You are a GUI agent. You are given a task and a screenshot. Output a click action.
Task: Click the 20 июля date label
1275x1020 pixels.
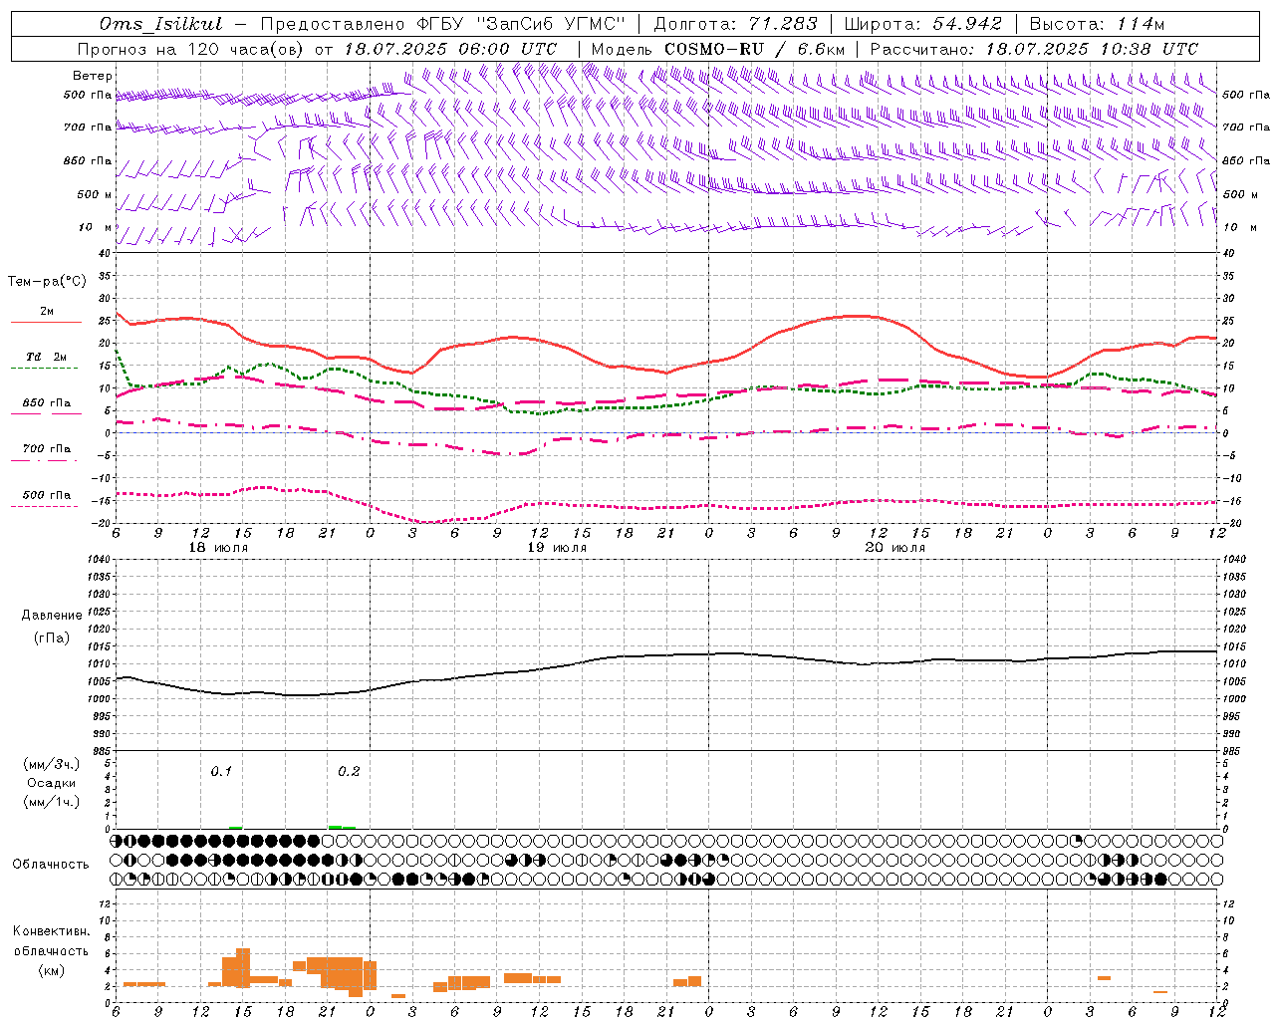pyautogui.click(x=894, y=548)
